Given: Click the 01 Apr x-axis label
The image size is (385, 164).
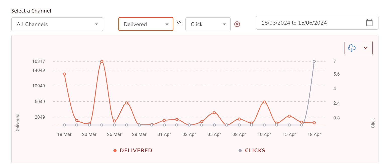Looking at the screenshot, I should point(164,134).
